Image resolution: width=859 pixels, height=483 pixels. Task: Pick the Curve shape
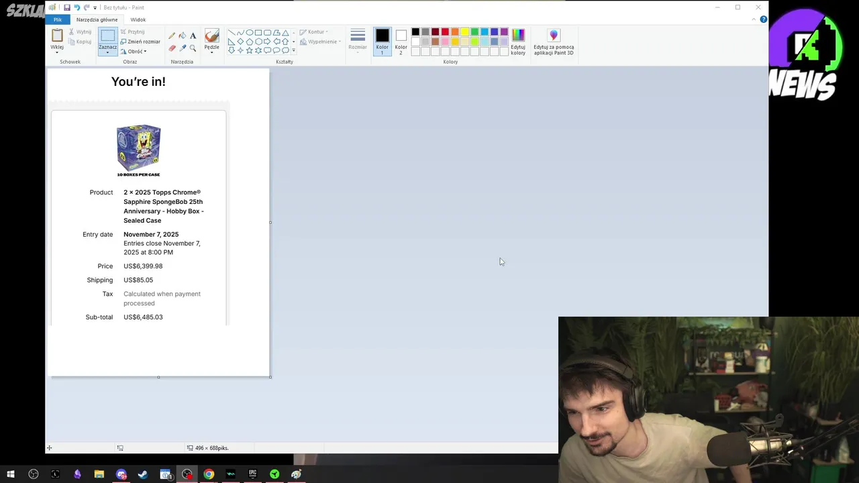click(x=240, y=32)
